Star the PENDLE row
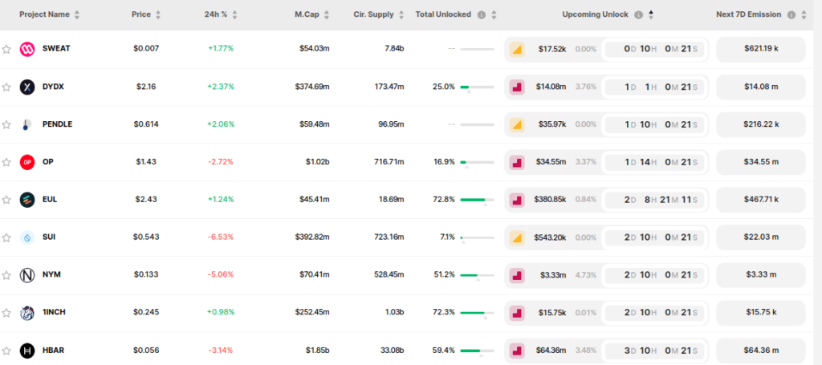This screenshot has height=365, width=822. (6, 124)
